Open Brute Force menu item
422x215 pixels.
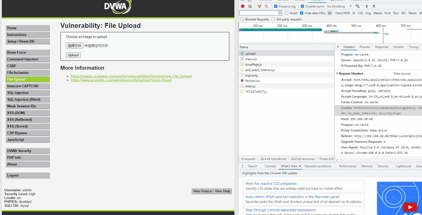(28, 52)
